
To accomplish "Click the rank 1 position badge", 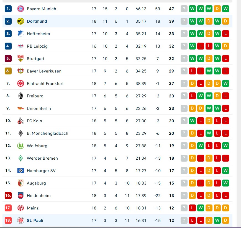I will [8, 9].
